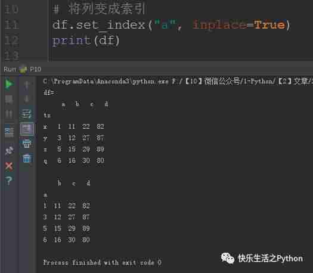The image size is (313, 273).
Task: Click output row 'q 6 16 30 80'
Action: pyautogui.click(x=74, y=161)
